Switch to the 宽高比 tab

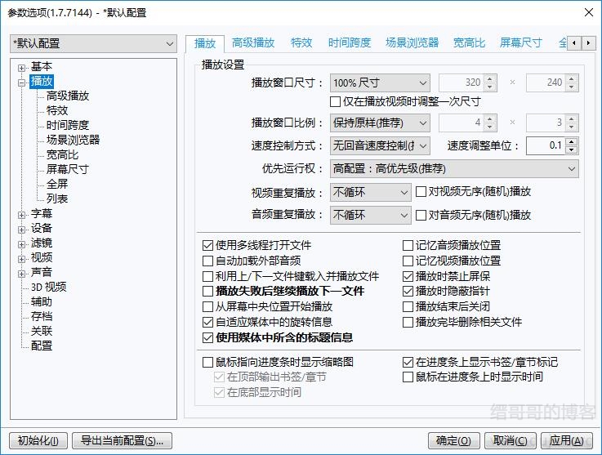tap(469, 42)
